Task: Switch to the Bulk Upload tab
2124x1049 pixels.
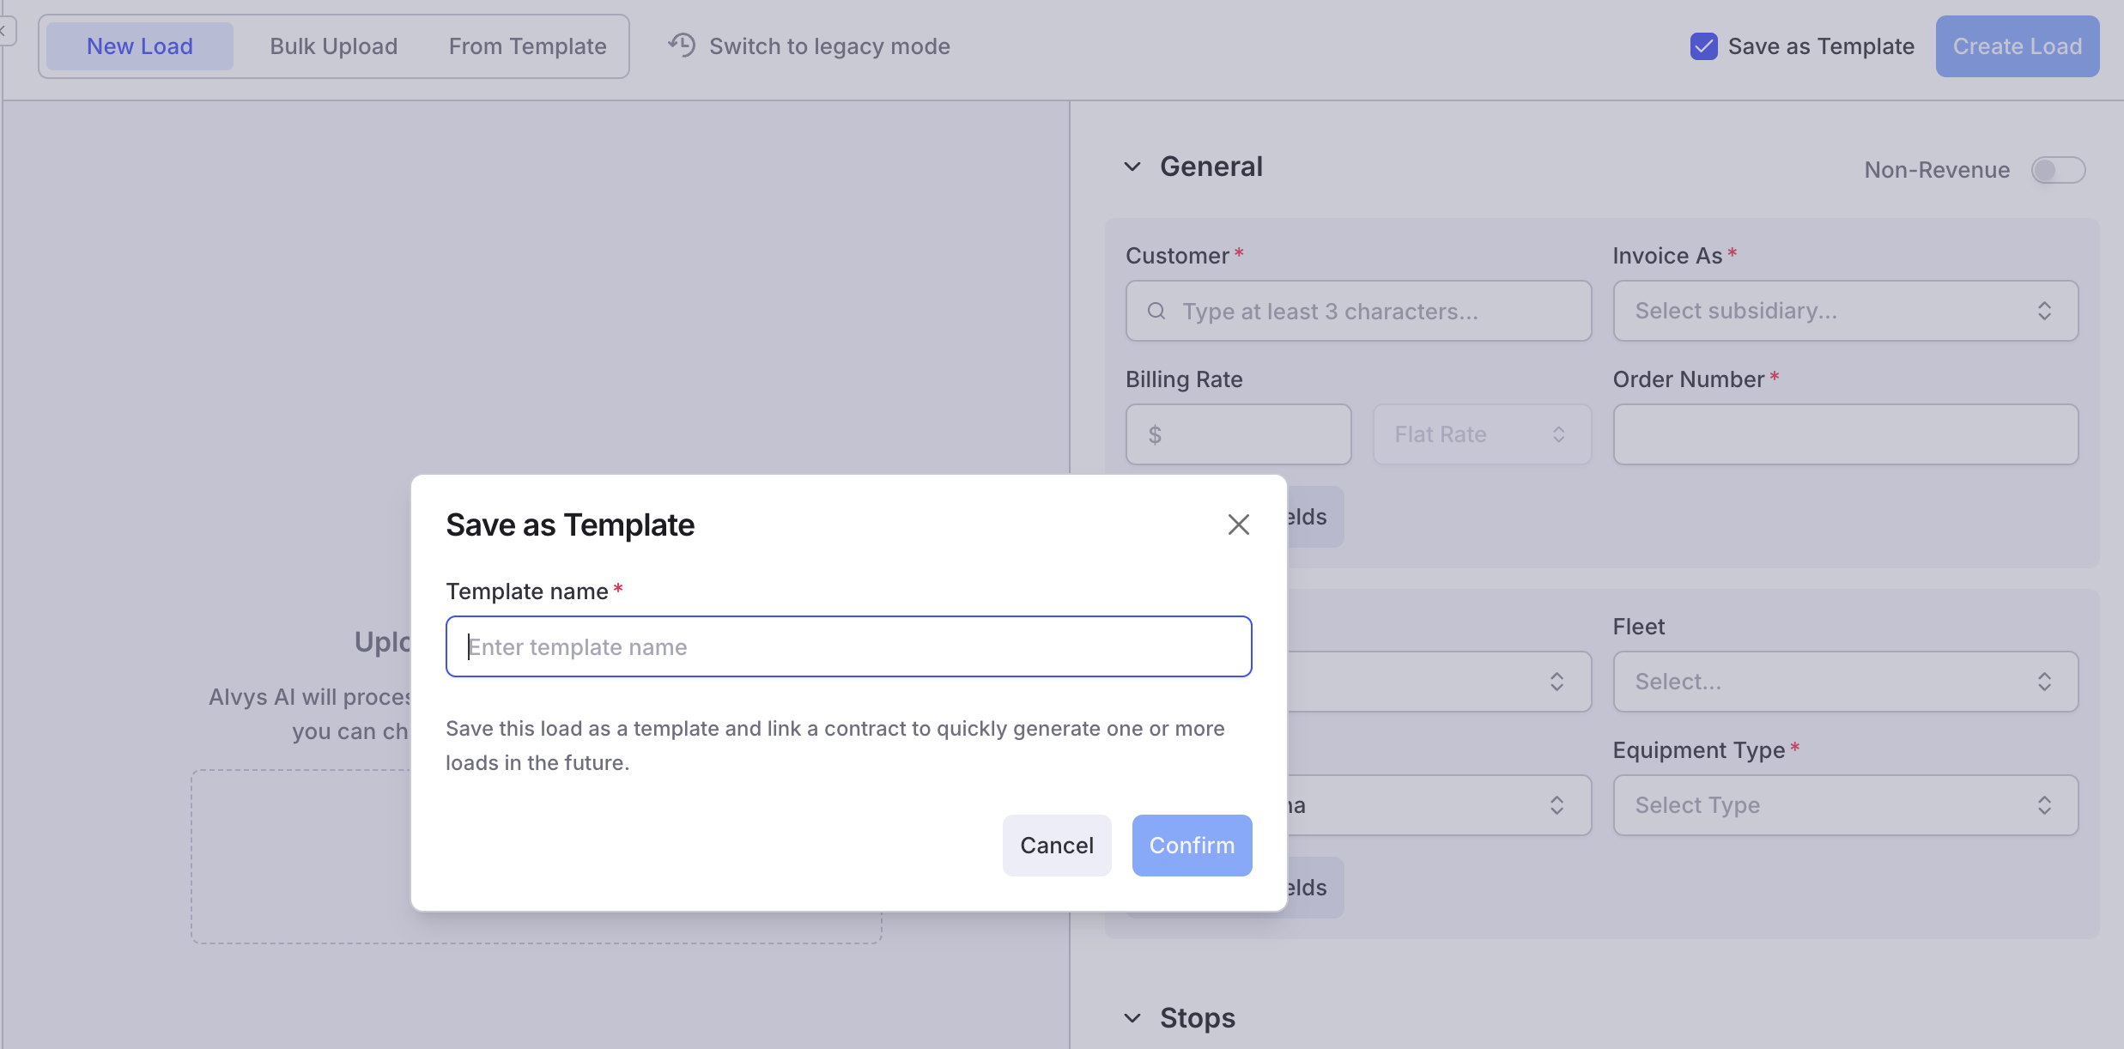Action: point(333,46)
